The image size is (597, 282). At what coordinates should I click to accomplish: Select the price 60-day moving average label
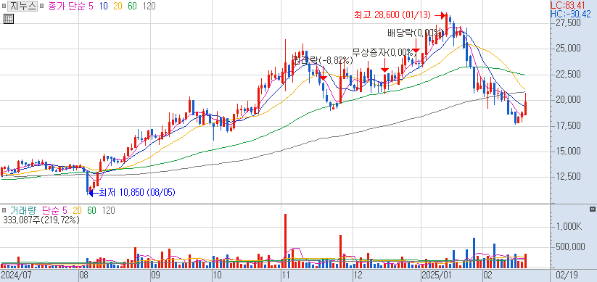pyautogui.click(x=132, y=7)
